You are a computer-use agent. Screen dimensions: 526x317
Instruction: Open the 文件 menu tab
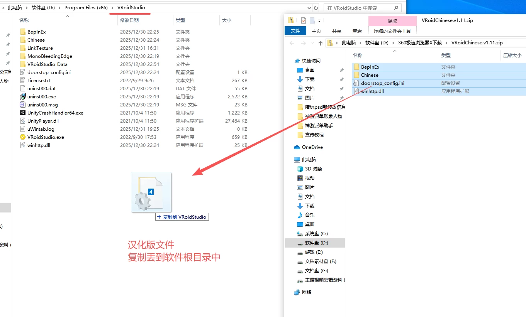pyautogui.click(x=295, y=31)
